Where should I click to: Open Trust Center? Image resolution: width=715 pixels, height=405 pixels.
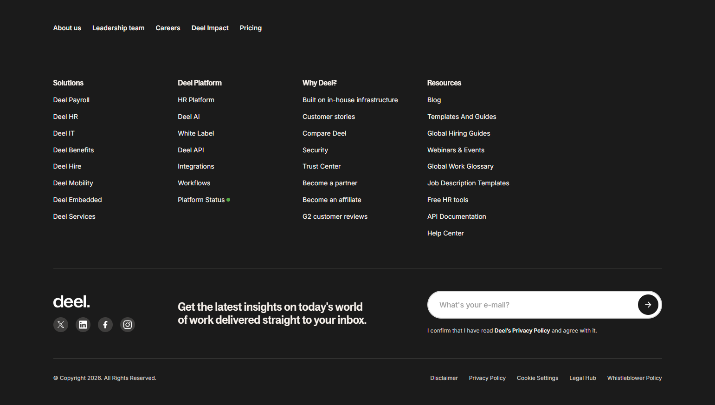(322, 166)
